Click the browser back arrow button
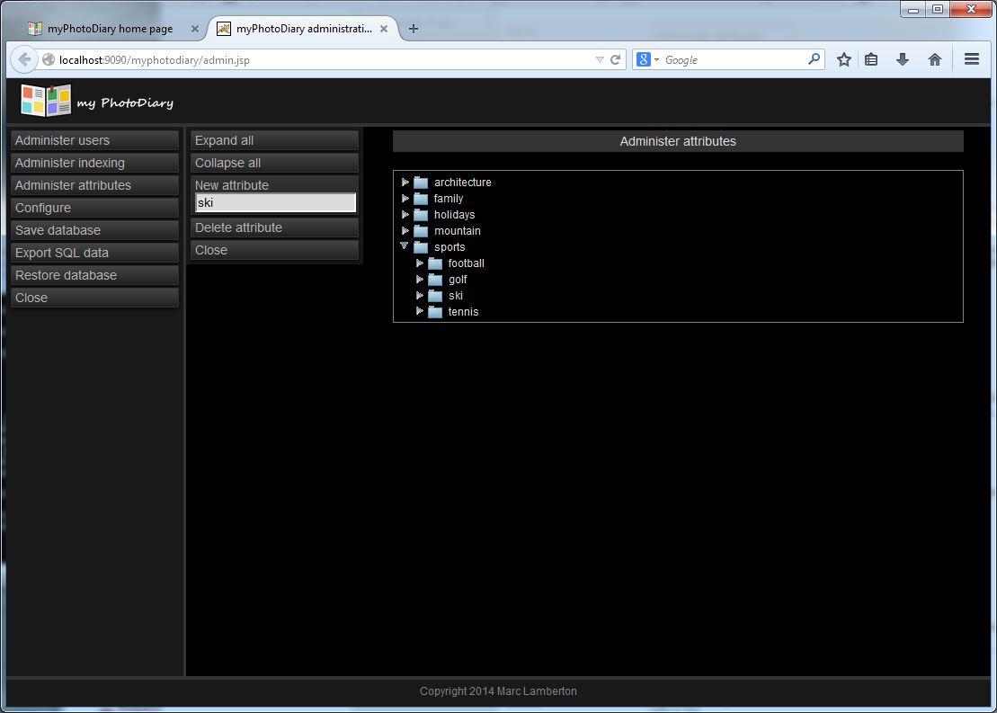Screen dimensions: 997x713 (x=23, y=59)
